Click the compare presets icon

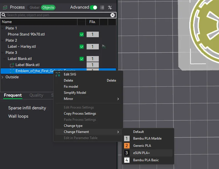click(x=110, y=7)
